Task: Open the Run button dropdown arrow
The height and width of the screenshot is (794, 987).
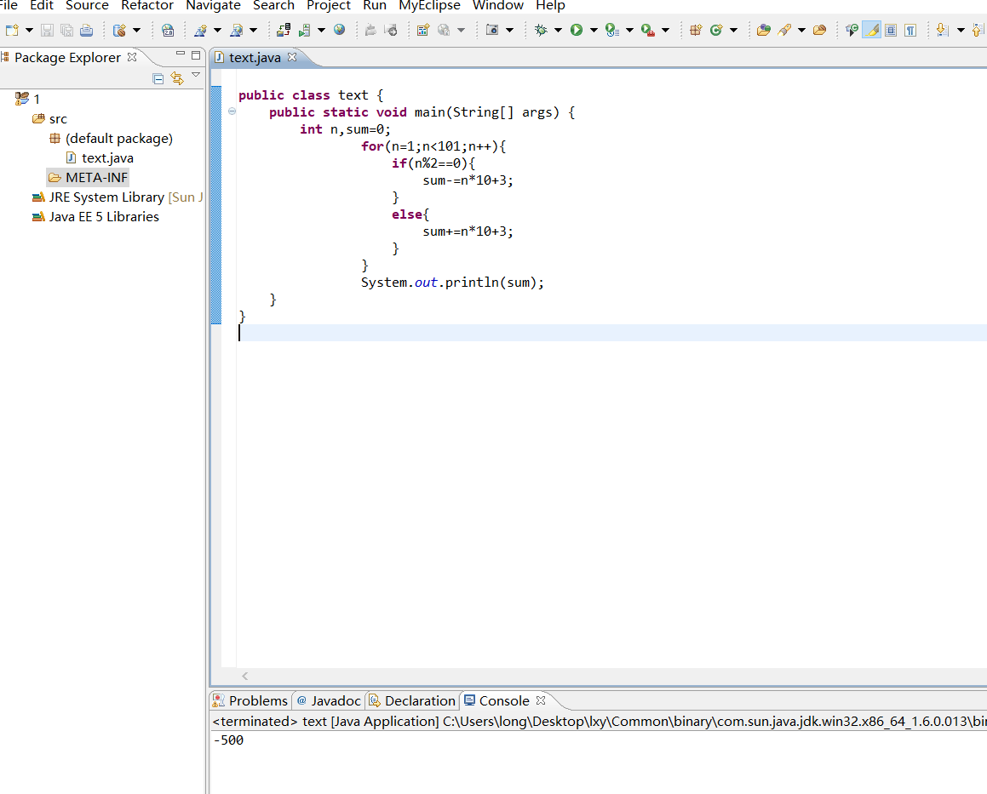Action: coord(593,30)
